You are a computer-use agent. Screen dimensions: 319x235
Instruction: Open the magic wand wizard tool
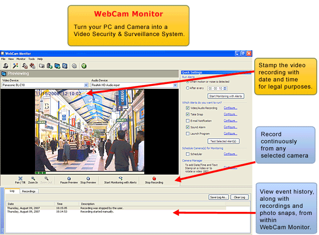coord(15,65)
